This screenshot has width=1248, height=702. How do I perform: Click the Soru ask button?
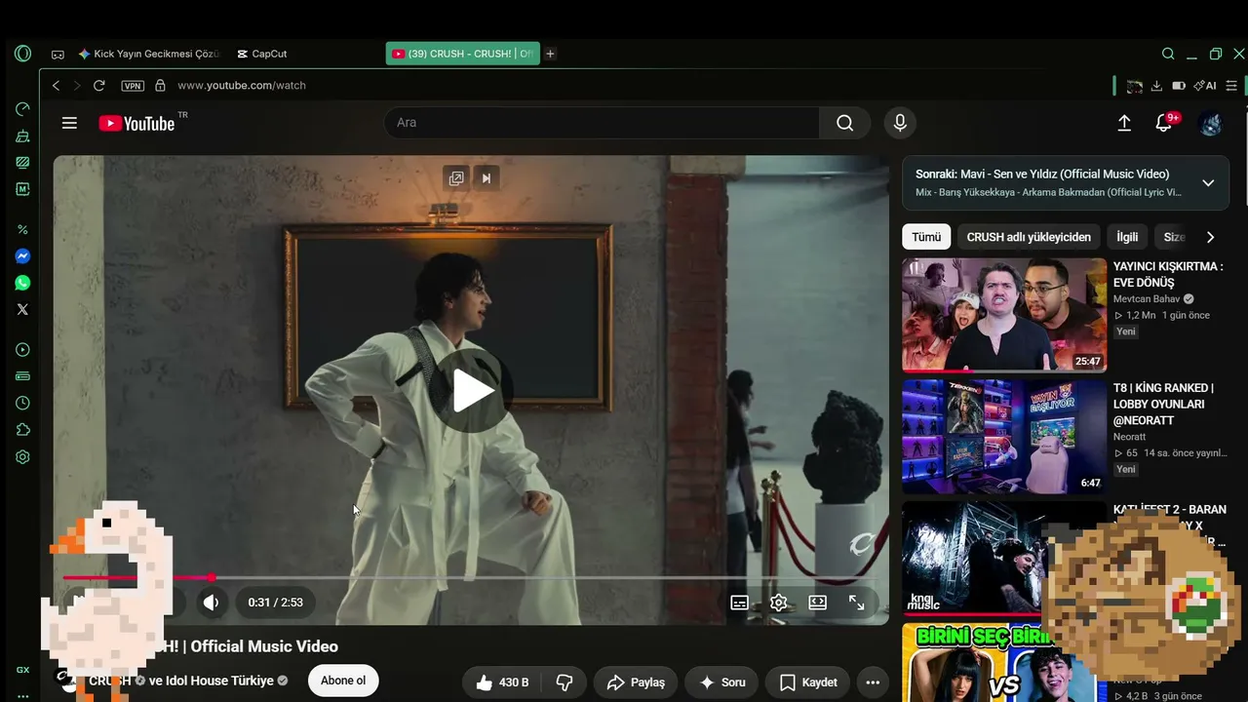[x=721, y=682]
